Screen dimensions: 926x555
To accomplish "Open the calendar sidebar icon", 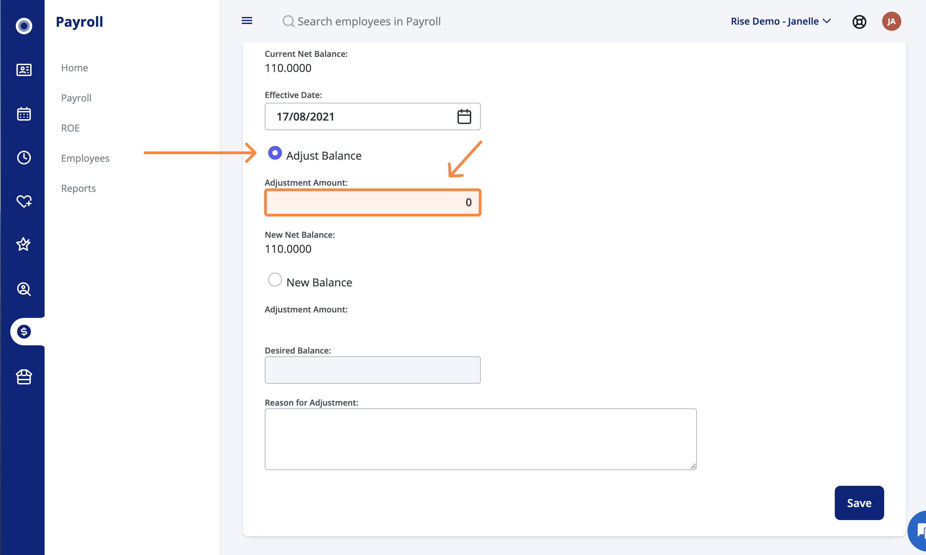I will coord(24,114).
